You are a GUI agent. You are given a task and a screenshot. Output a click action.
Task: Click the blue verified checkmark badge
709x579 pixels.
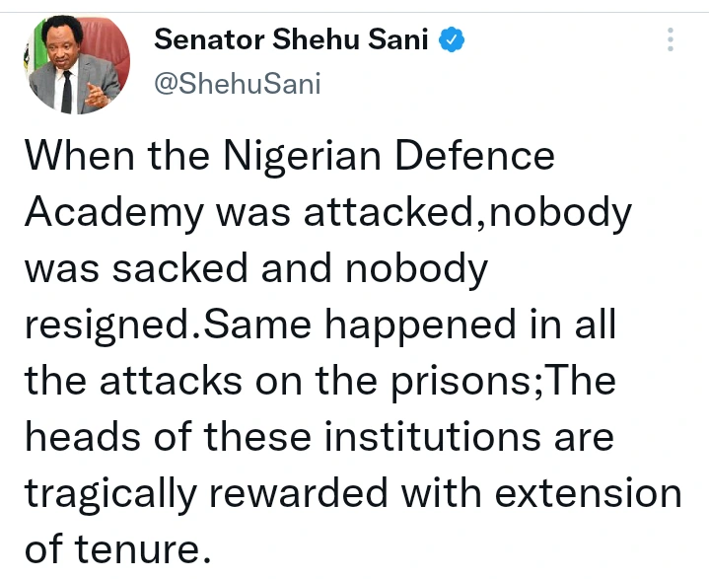click(x=453, y=41)
